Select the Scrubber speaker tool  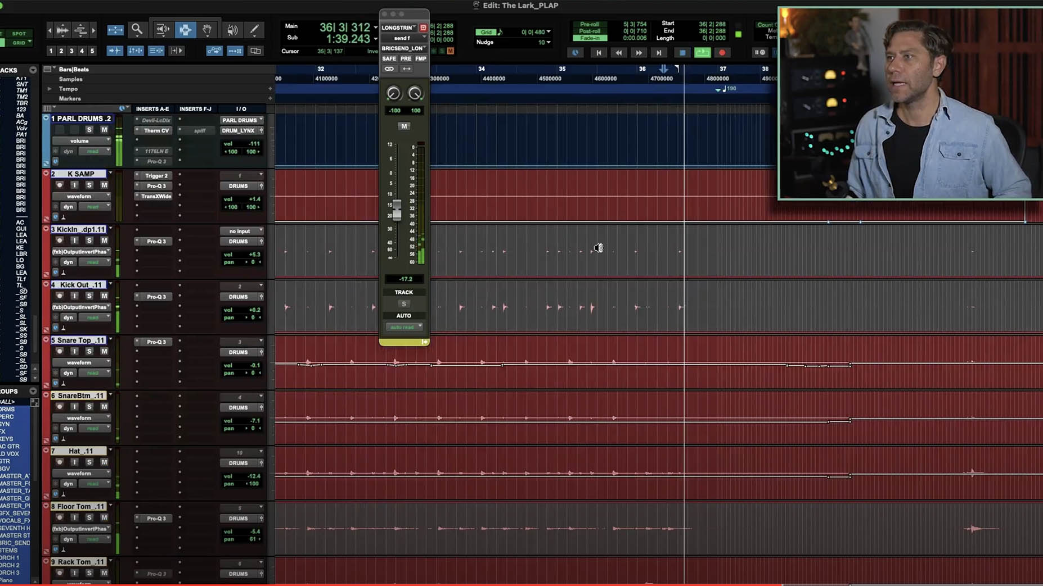[232, 29]
